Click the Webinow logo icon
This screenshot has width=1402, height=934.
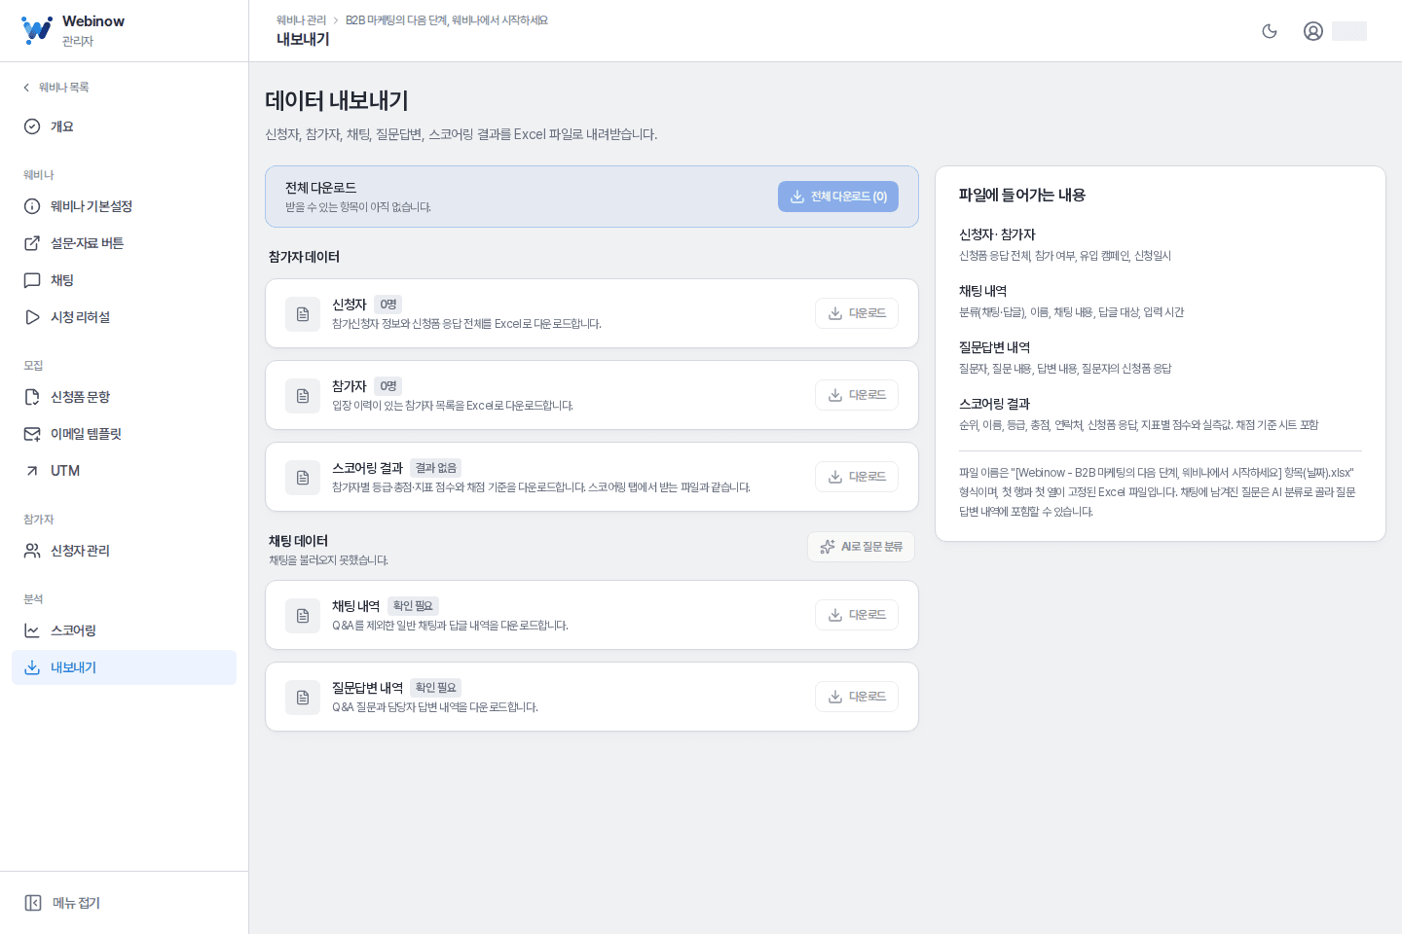click(37, 30)
